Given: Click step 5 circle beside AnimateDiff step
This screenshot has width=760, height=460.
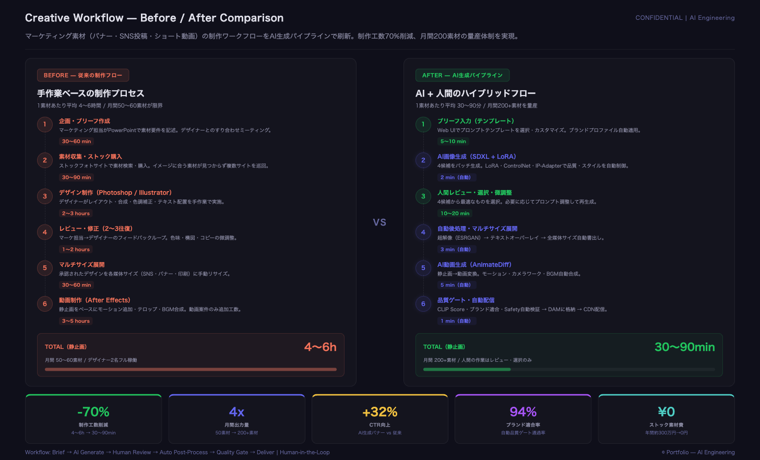Looking at the screenshot, I should tap(423, 268).
